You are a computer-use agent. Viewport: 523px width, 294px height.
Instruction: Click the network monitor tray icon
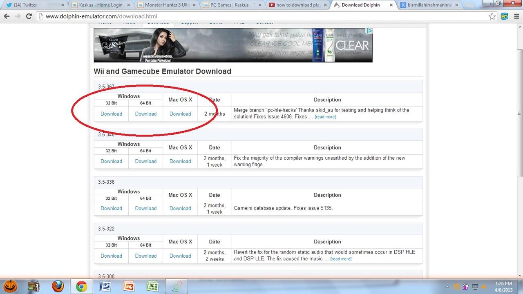tap(475, 287)
